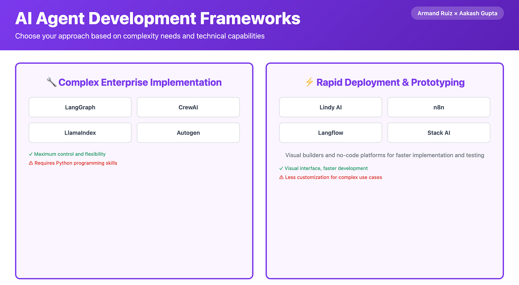Click the text "Visual interface, faster development"

click(x=326, y=169)
